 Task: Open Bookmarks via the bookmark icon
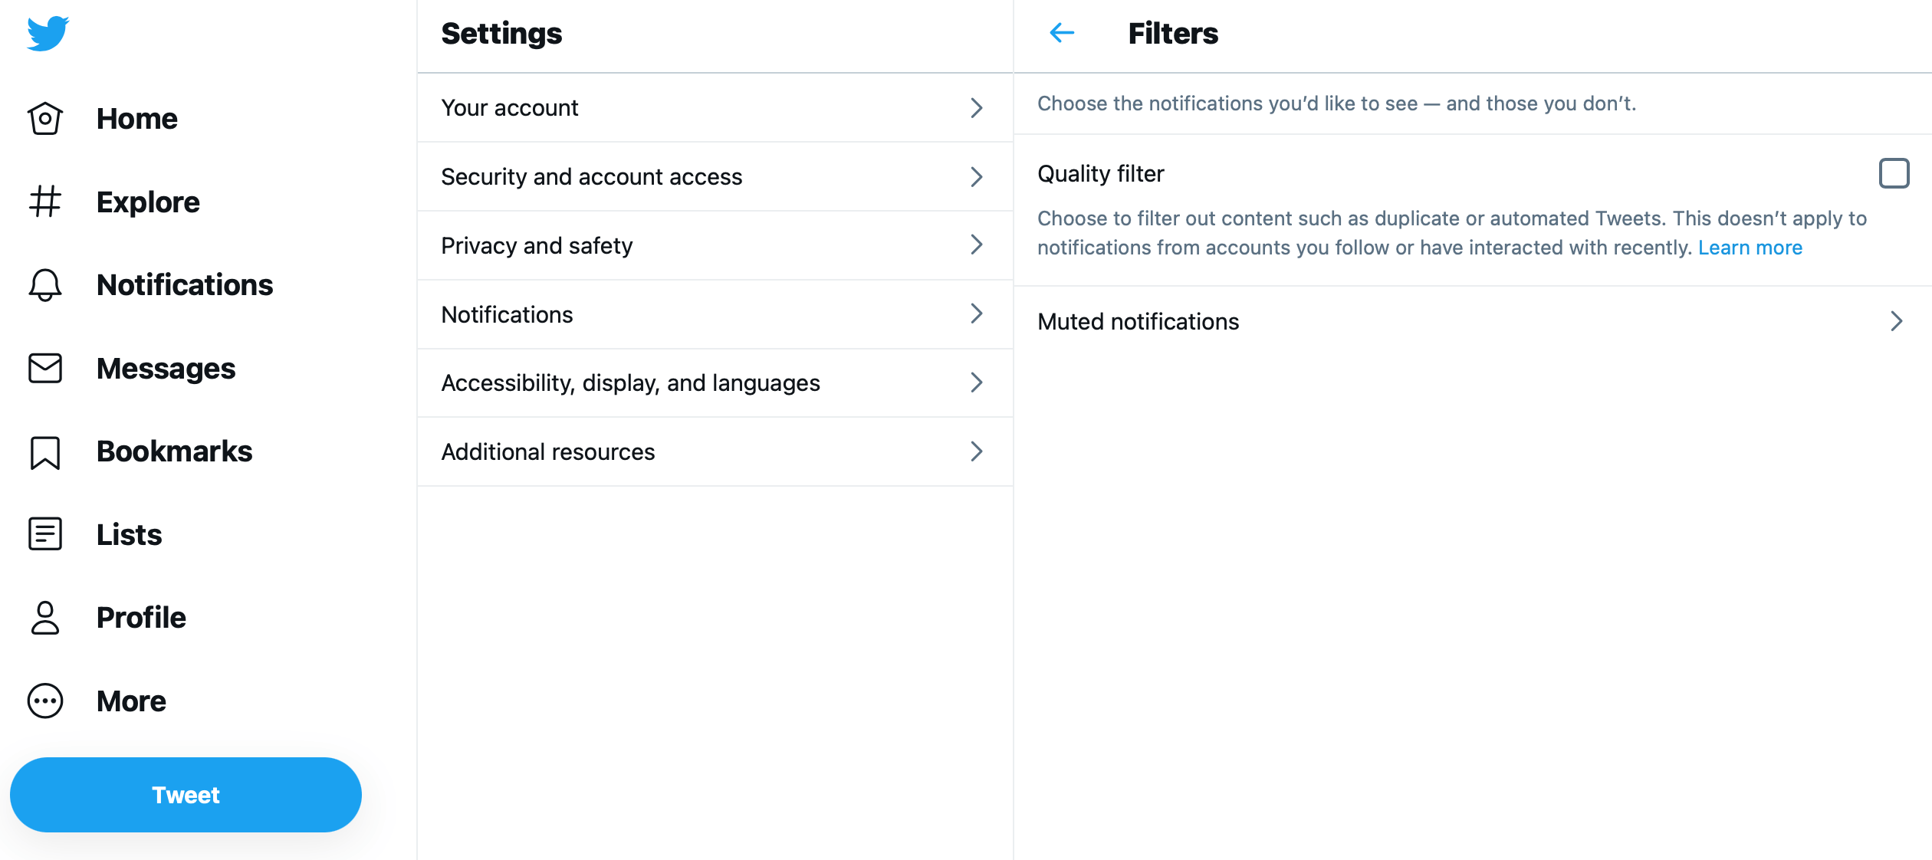point(45,452)
